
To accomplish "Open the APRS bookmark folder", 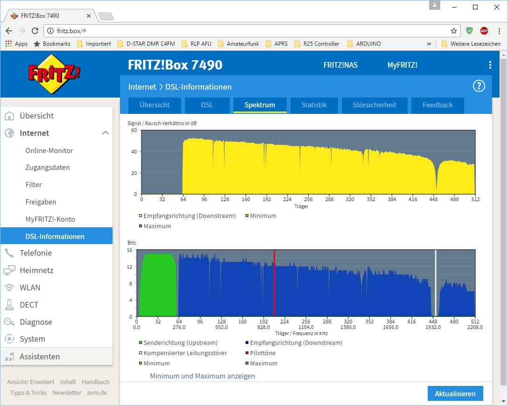I will coord(276,44).
